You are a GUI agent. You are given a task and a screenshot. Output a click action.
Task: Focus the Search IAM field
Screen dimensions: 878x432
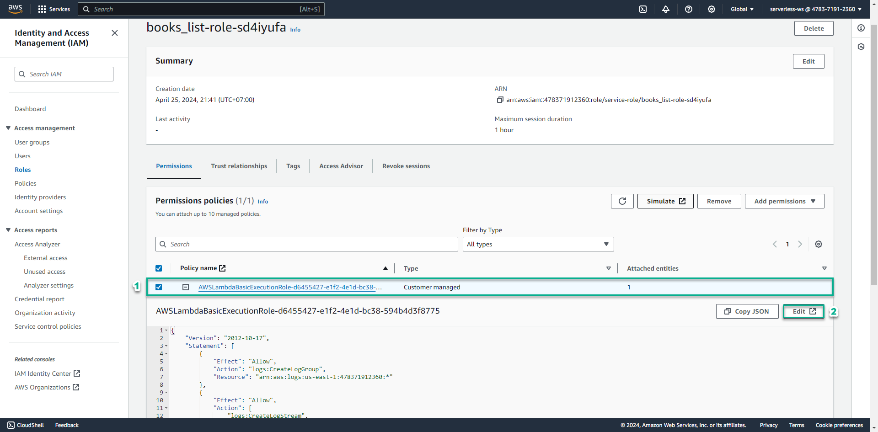point(64,74)
